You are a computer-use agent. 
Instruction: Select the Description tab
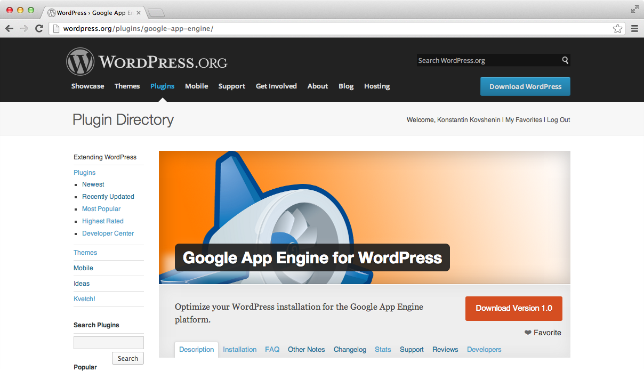click(x=196, y=350)
